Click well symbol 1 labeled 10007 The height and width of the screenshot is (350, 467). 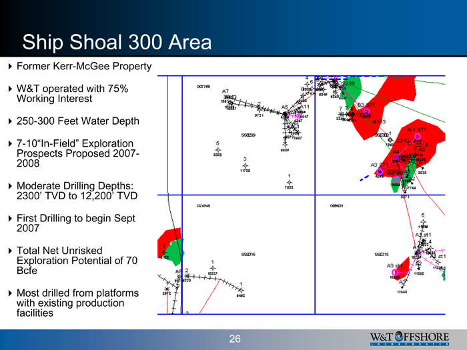tap(212, 267)
